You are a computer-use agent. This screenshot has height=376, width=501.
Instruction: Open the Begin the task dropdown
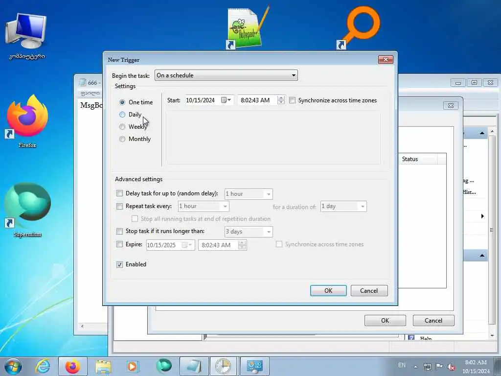(x=226, y=75)
